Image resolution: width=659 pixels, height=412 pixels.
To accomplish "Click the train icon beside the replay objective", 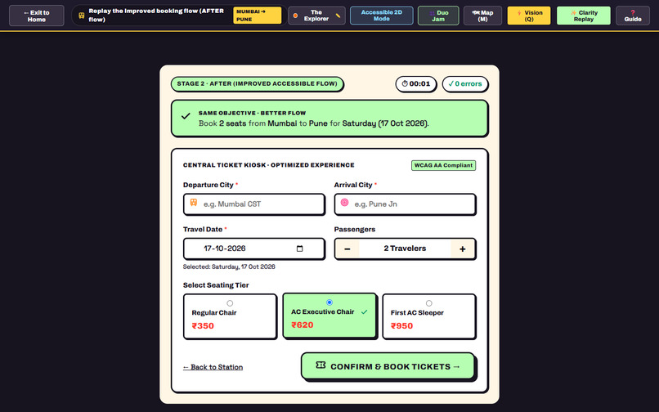I will [82, 16].
